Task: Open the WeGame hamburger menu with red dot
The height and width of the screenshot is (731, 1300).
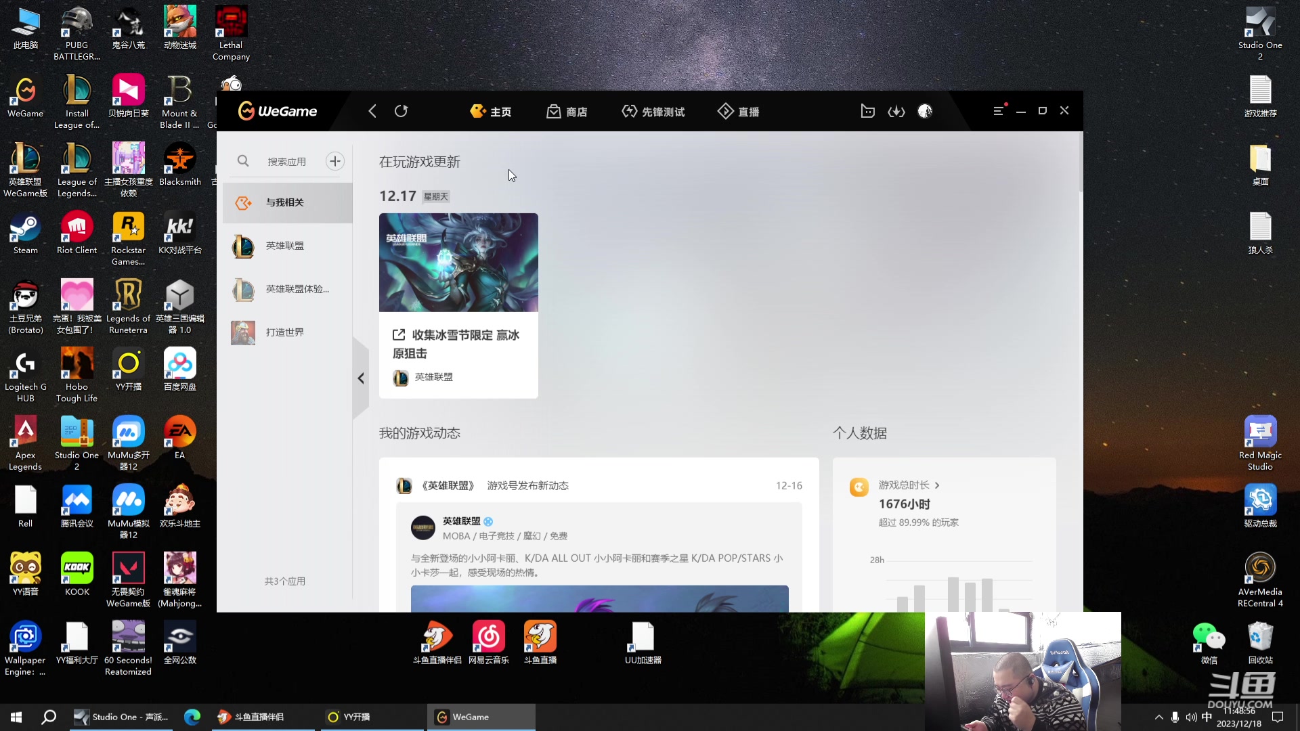Action: click(x=998, y=111)
